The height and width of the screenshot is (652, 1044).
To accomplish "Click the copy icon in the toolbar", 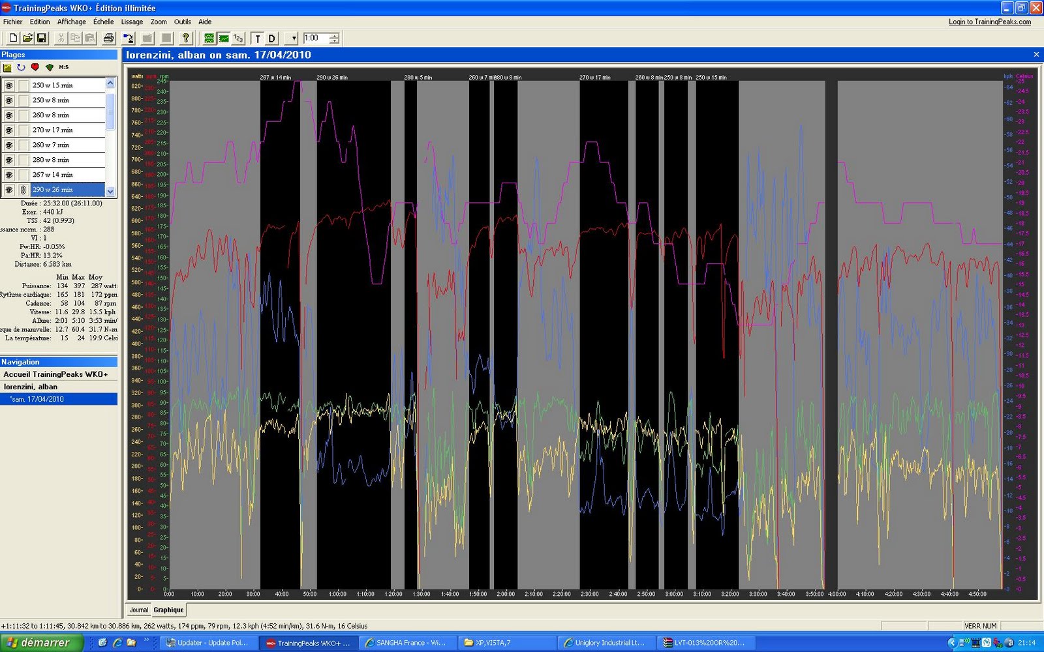I will (x=76, y=38).
